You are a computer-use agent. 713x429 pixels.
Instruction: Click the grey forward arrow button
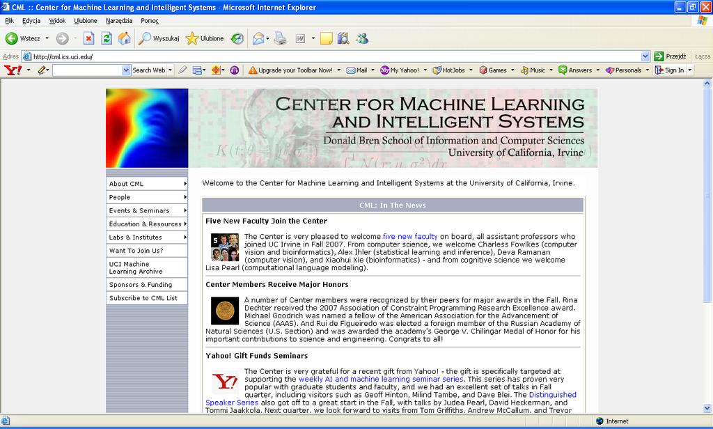coord(62,39)
